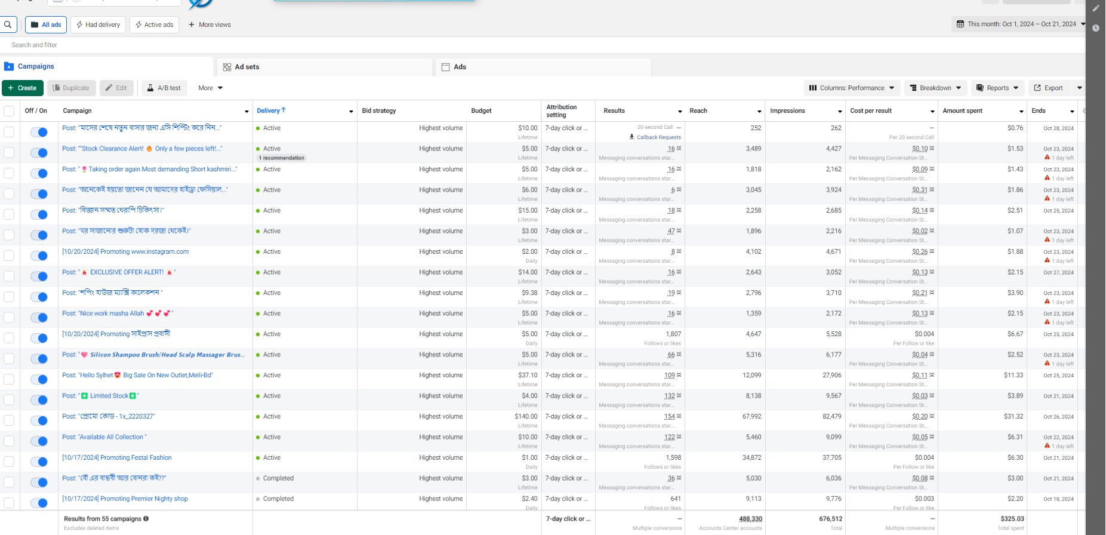
Task: Open Available All Collection campaign link
Action: [104, 437]
